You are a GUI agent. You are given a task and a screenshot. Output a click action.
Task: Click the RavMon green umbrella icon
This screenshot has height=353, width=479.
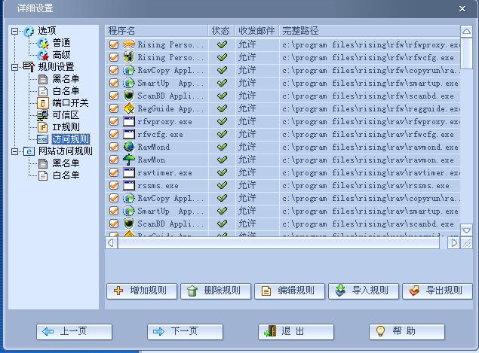[129, 160]
